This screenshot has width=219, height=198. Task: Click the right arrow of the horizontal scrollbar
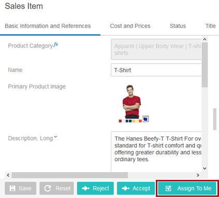coord(198,175)
